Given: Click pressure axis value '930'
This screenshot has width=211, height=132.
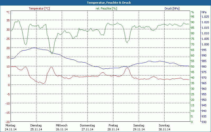Looking at the screenshot, I should [204, 122].
